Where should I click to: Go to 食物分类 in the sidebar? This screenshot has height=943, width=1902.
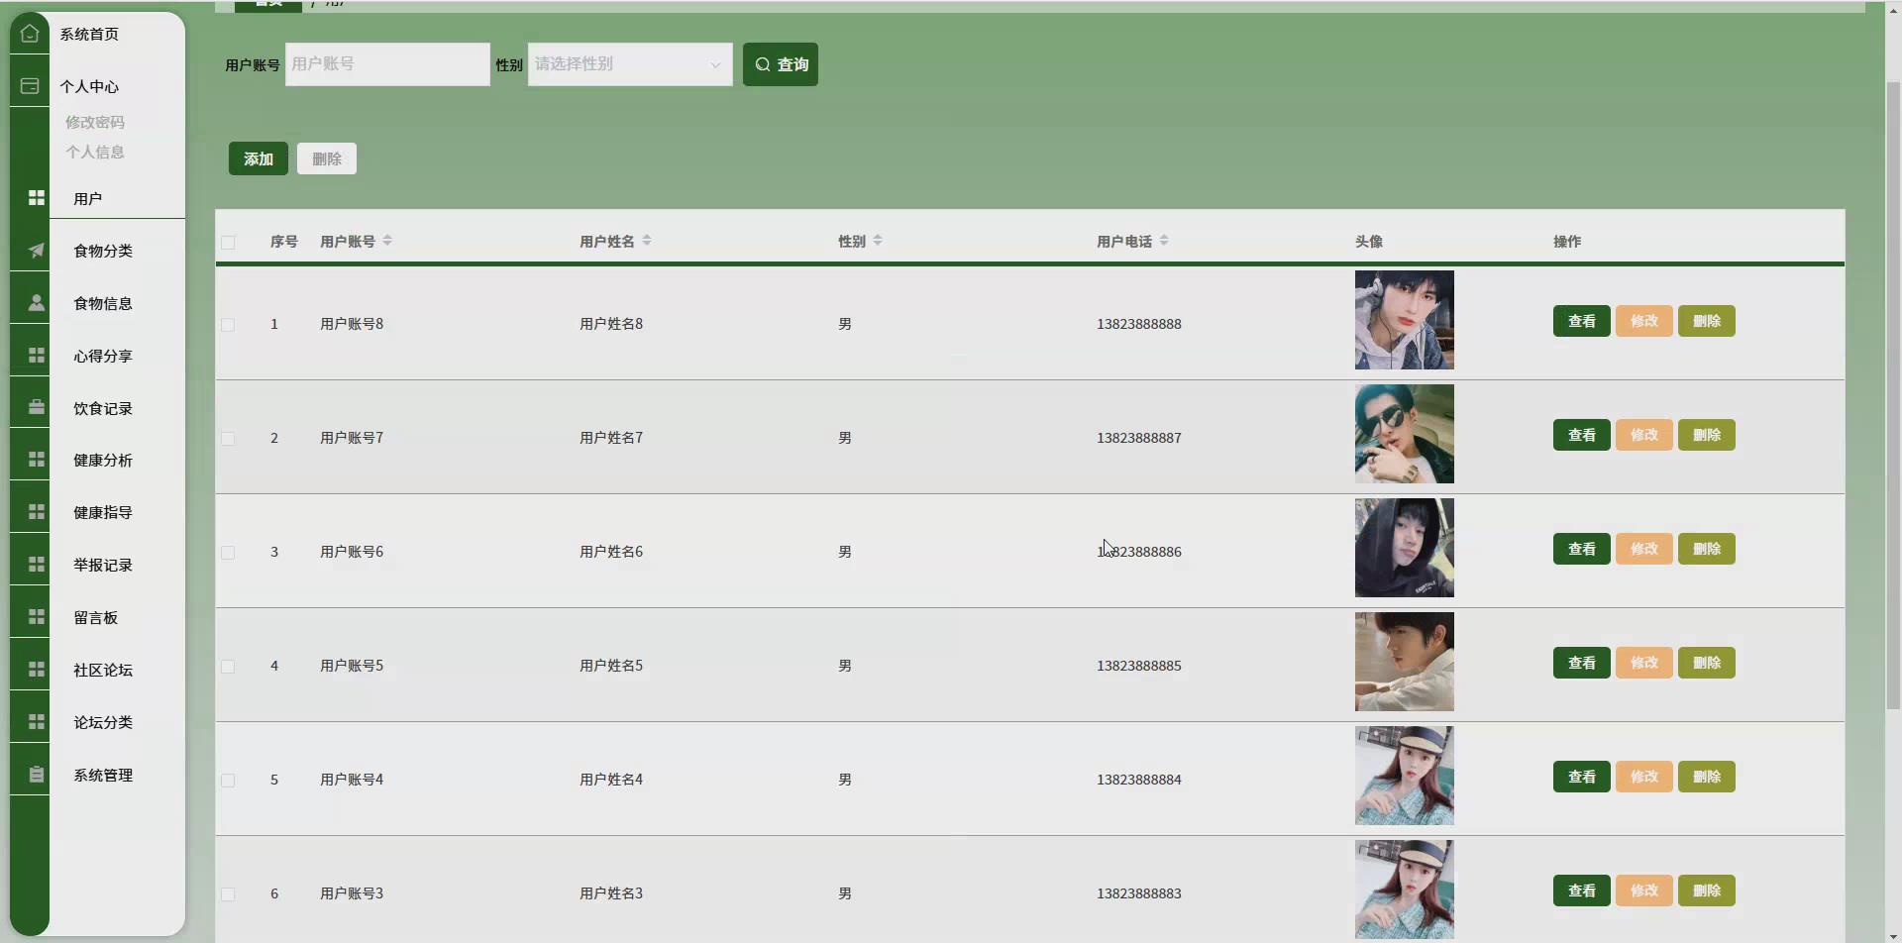(x=103, y=251)
